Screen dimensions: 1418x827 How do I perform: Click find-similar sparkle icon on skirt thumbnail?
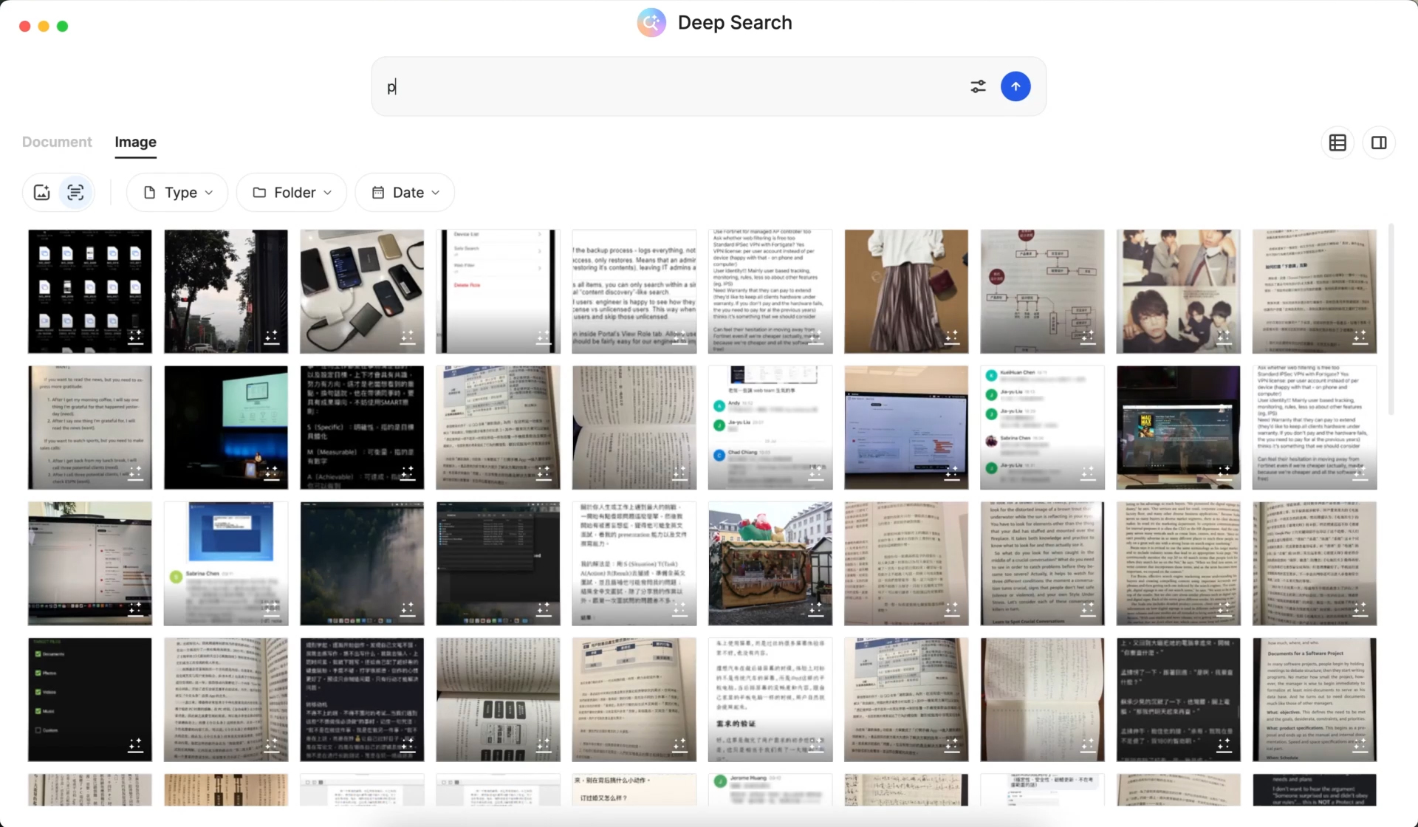(x=952, y=337)
